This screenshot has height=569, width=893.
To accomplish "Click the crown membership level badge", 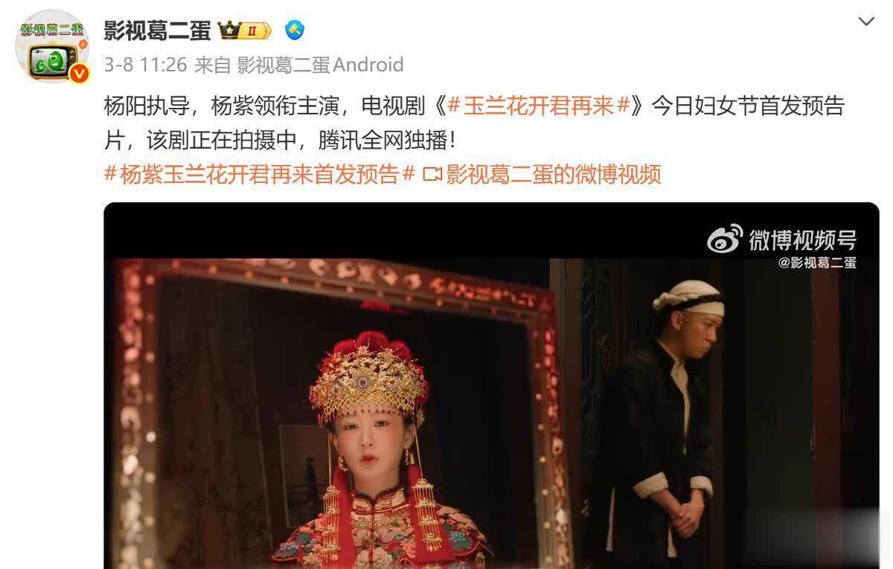I will (x=245, y=30).
